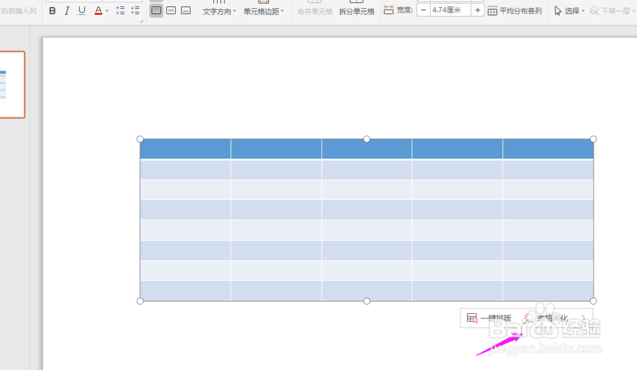Toggle top vertical alignment for cells
This screenshot has width=637, height=370.
point(156,11)
